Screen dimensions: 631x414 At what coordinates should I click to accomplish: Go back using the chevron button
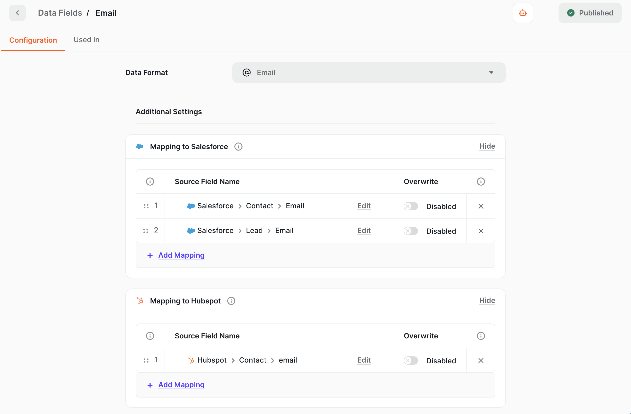[17, 13]
